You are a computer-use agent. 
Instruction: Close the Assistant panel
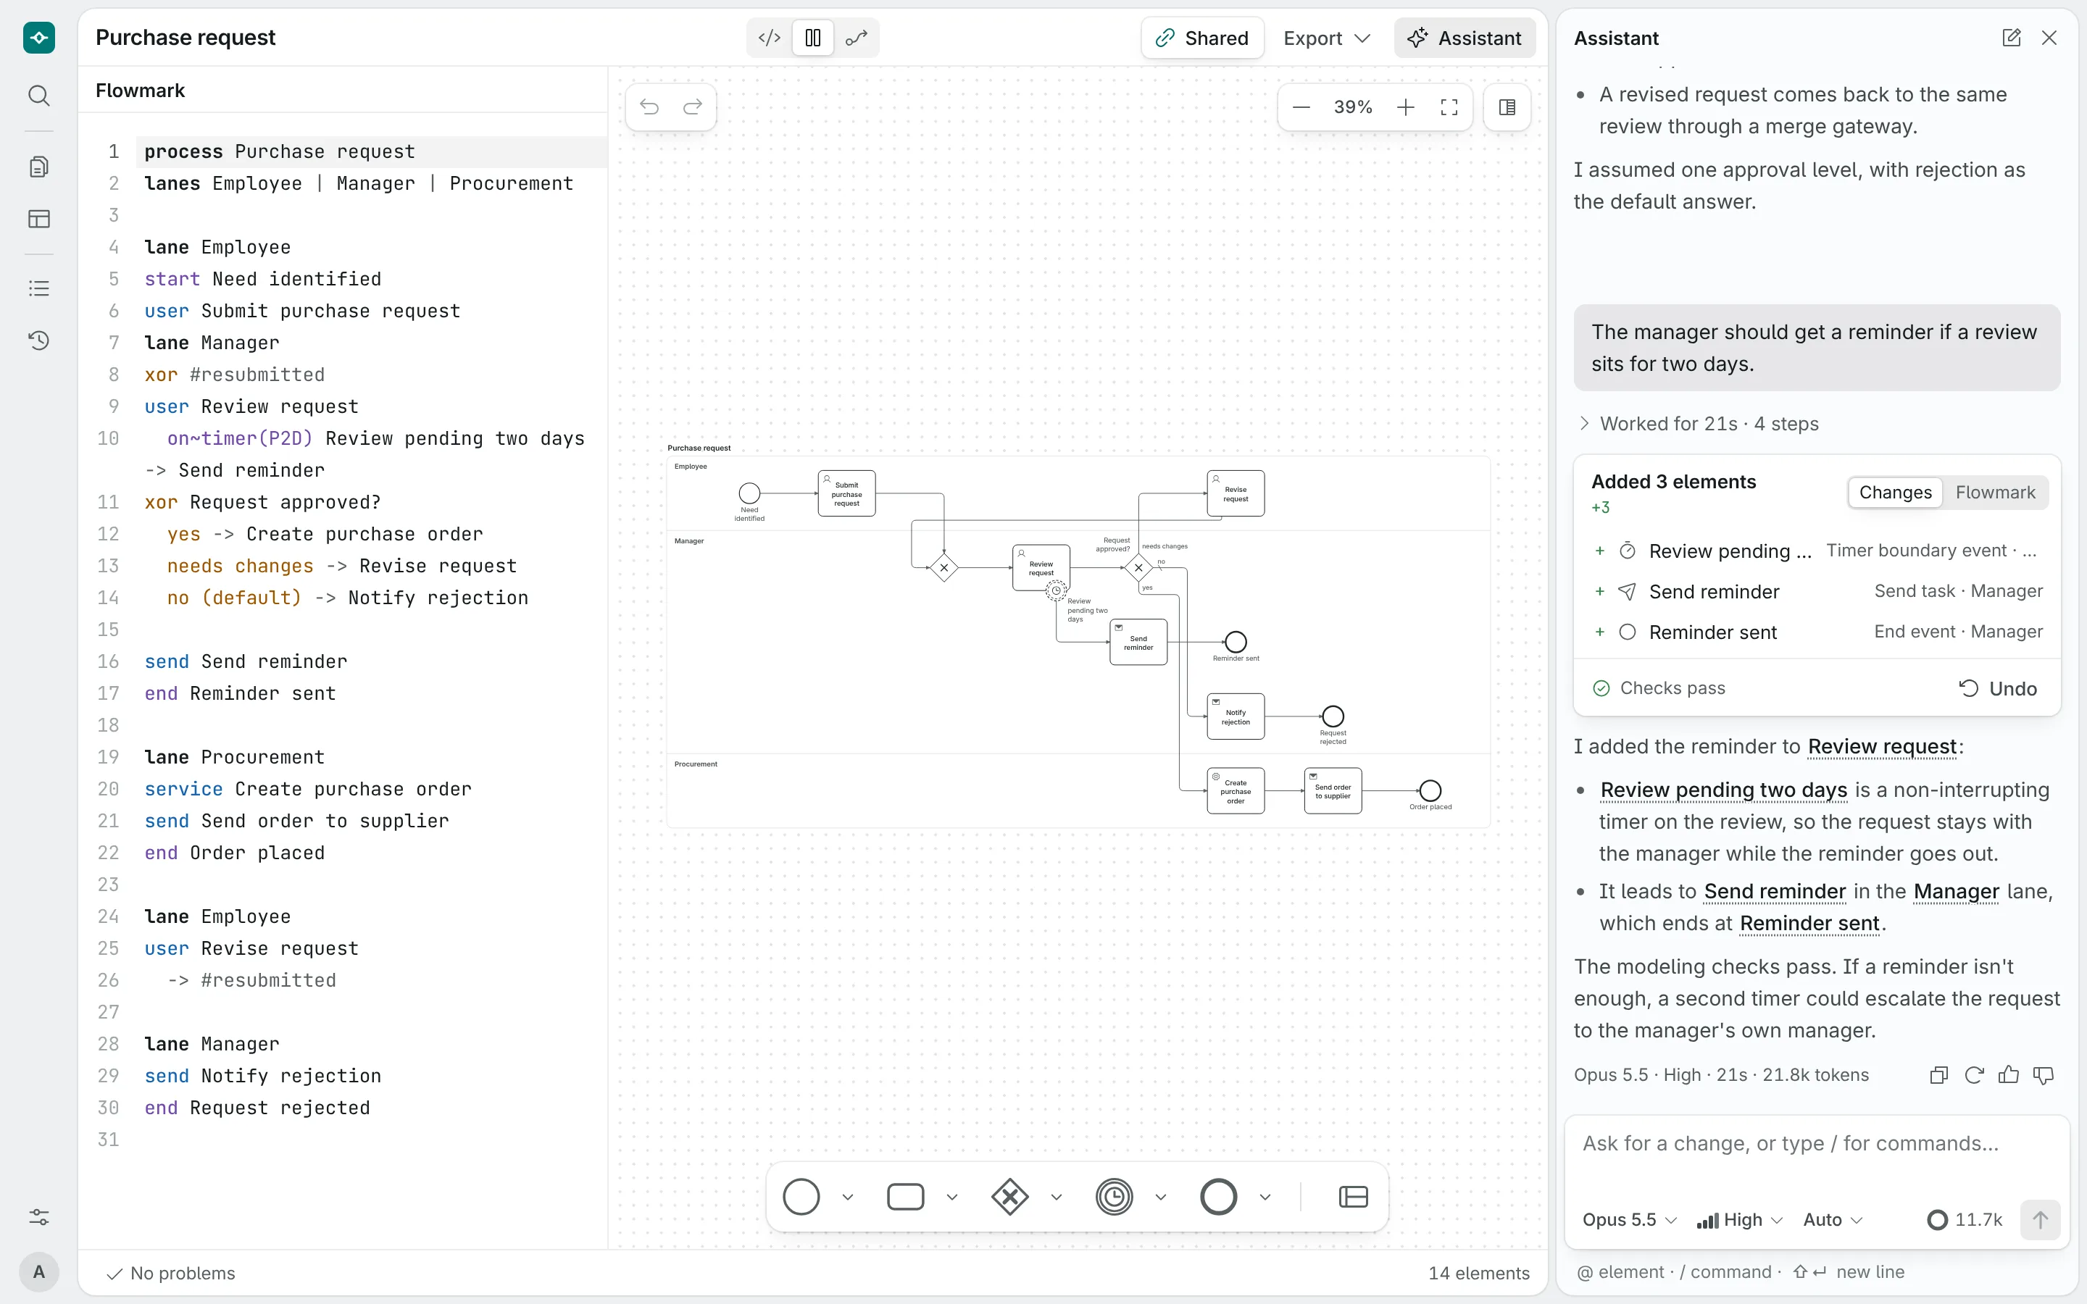click(x=2050, y=38)
